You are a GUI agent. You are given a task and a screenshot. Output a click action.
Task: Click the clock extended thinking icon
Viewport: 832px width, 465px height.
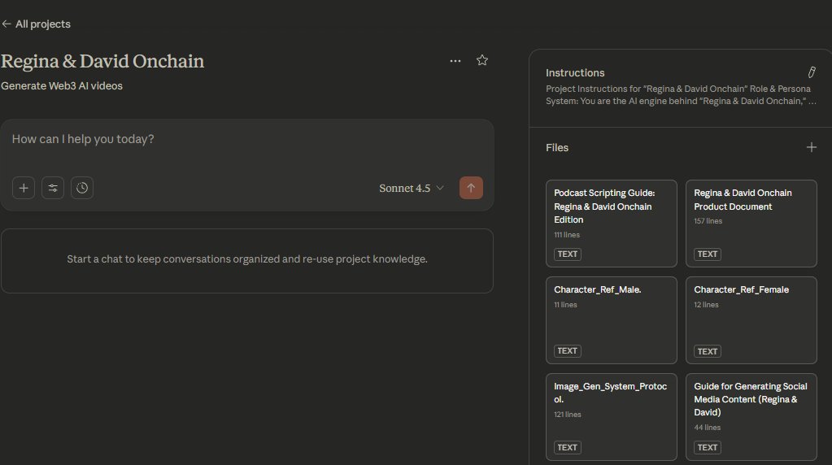point(81,188)
